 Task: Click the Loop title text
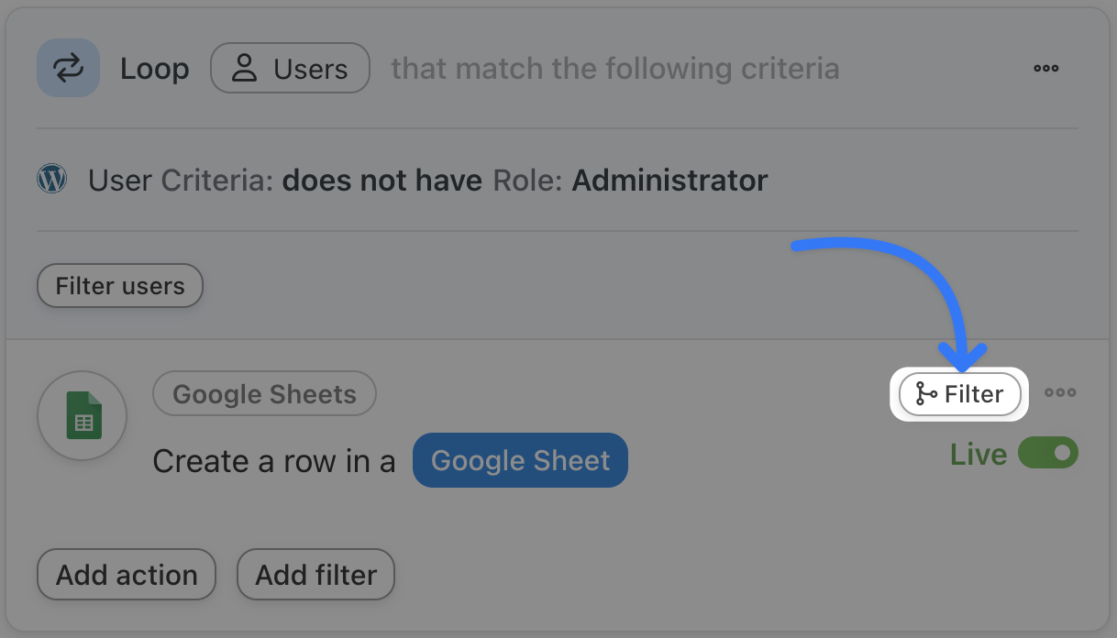[x=155, y=69]
